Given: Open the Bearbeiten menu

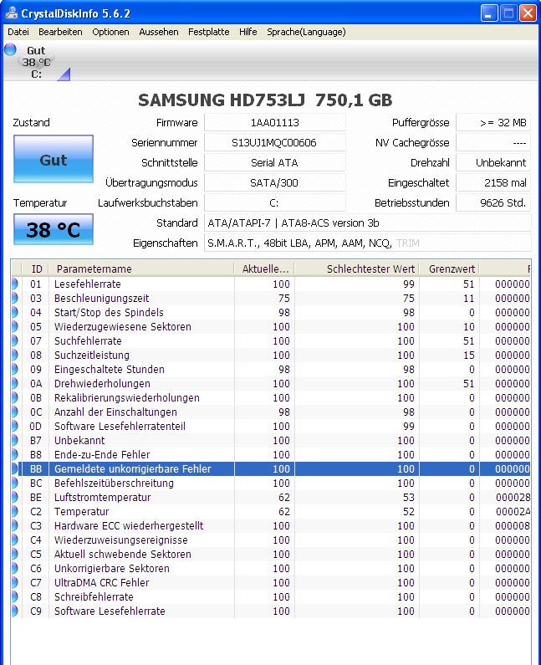Looking at the screenshot, I should pos(60,32).
